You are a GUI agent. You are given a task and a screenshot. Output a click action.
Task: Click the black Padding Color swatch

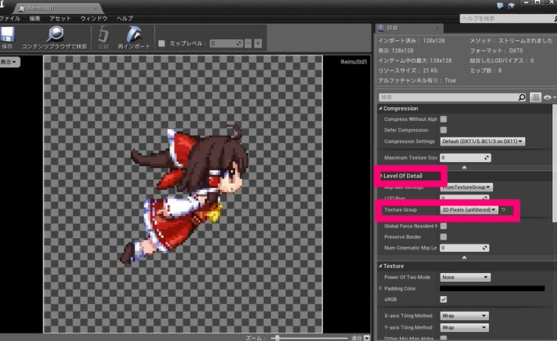click(x=492, y=289)
